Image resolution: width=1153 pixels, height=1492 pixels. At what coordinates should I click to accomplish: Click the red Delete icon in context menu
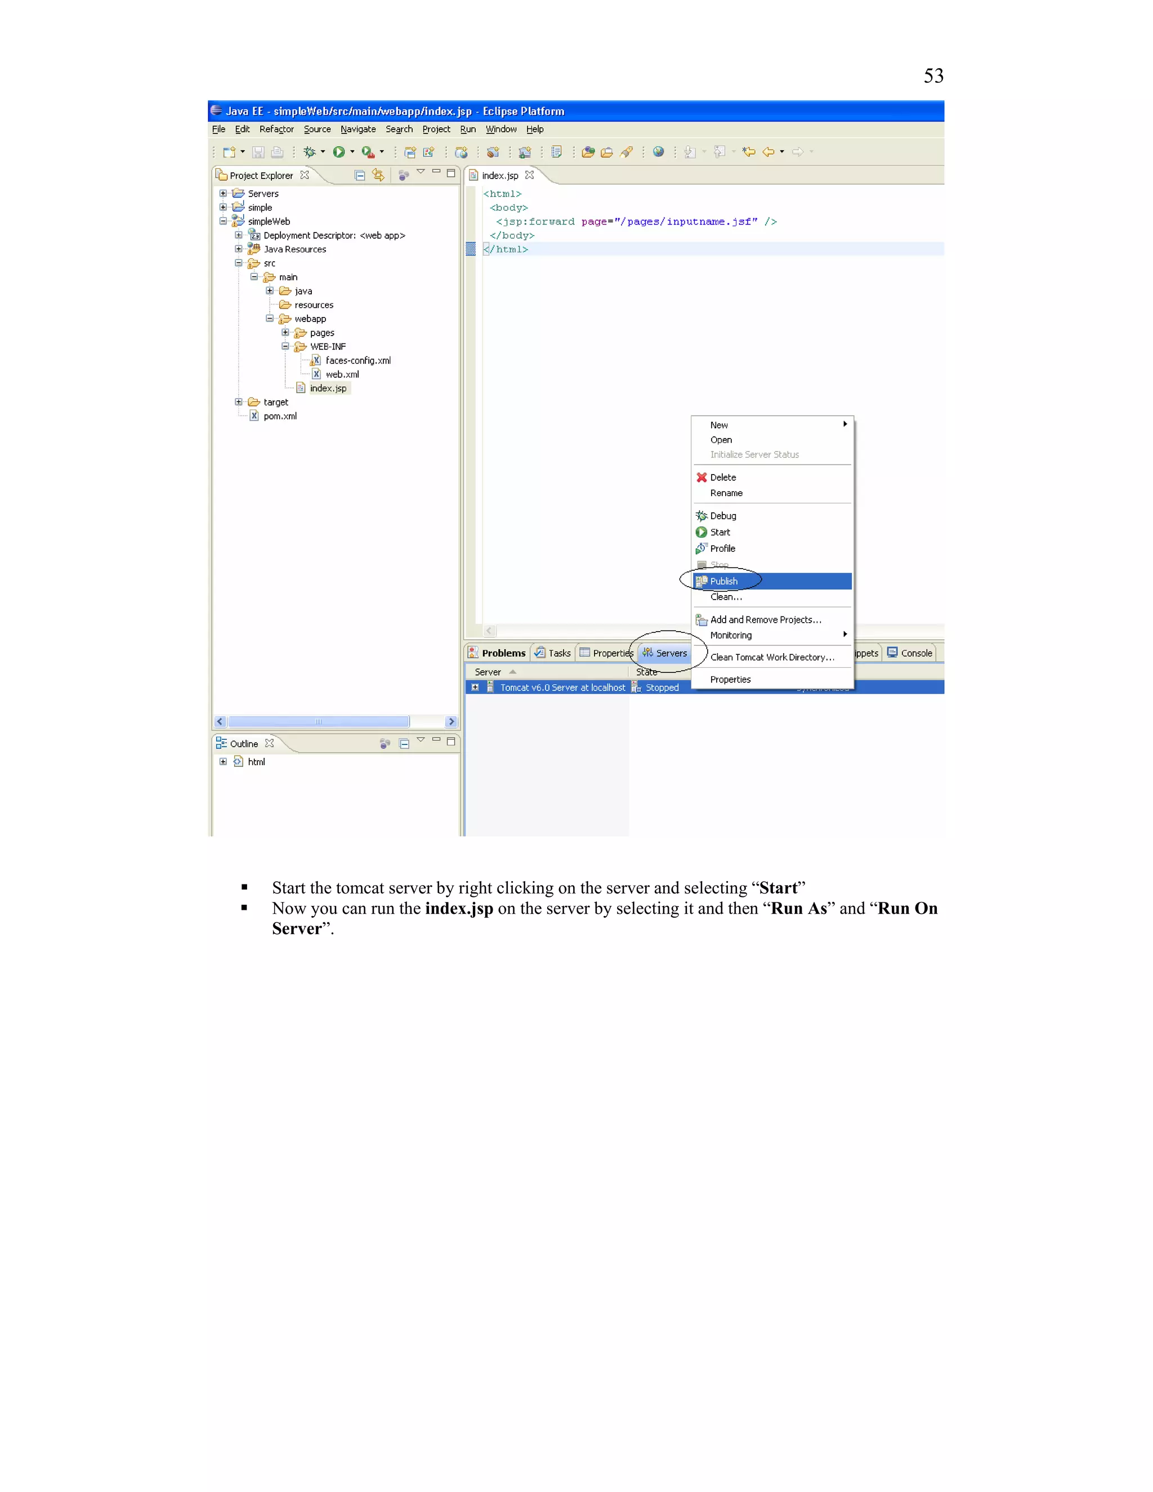(701, 477)
